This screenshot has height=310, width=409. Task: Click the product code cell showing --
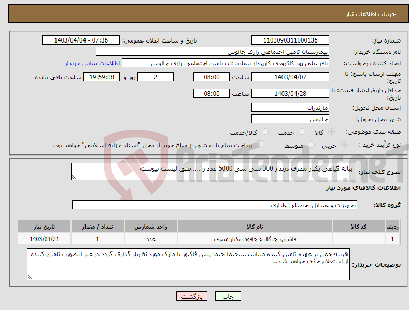pos(358,239)
